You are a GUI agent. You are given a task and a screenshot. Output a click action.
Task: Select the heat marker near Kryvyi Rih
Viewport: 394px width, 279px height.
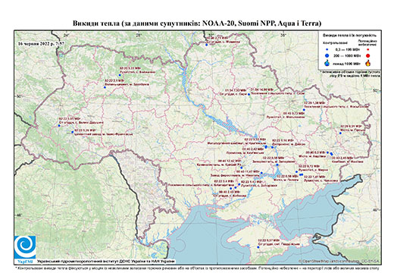[x=242, y=168]
